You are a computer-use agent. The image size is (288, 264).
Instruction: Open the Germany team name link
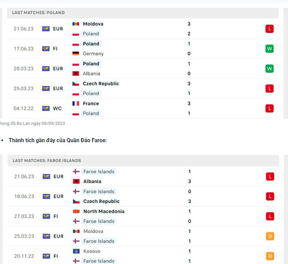click(93, 54)
